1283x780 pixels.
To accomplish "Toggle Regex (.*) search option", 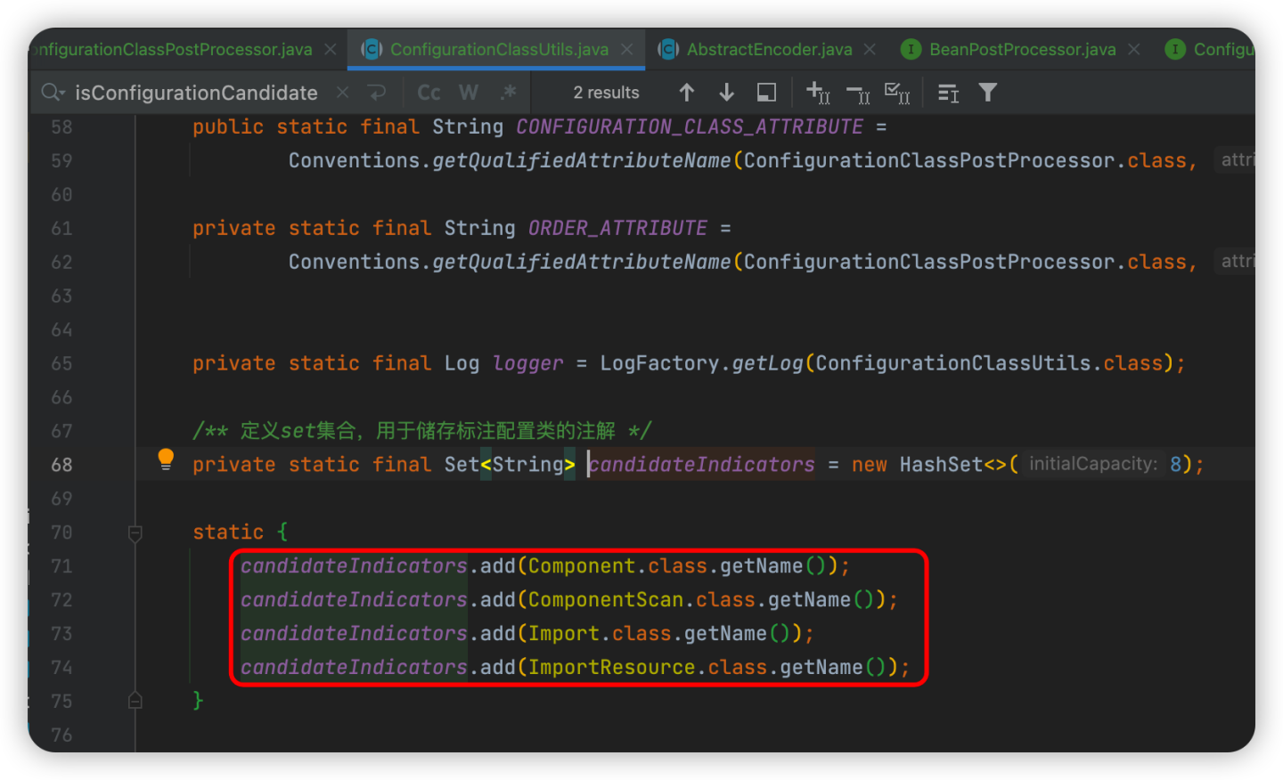I will coord(509,93).
